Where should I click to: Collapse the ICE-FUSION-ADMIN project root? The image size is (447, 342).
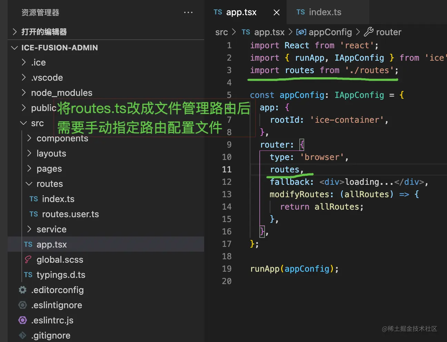pos(106,48)
